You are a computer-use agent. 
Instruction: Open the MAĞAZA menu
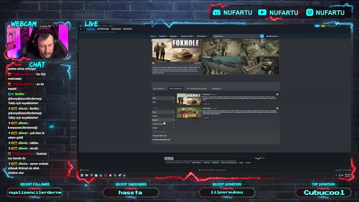[91, 29]
